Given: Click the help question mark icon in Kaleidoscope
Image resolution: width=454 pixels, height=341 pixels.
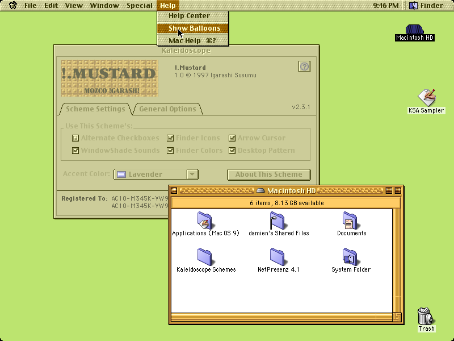Looking at the screenshot, I should 304,66.
